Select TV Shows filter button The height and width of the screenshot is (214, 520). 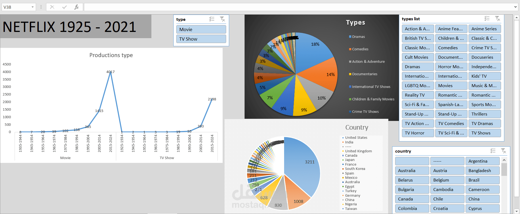click(485, 133)
